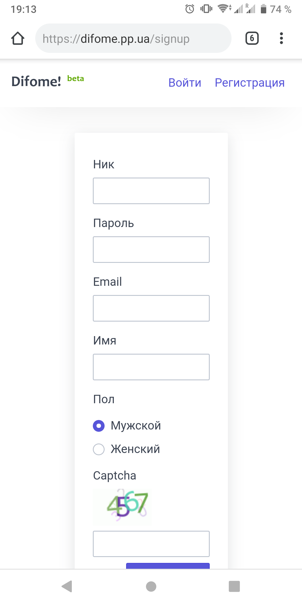The height and width of the screenshot is (604, 302).
Task: Select the Женский gender radio button
Action: (x=99, y=449)
